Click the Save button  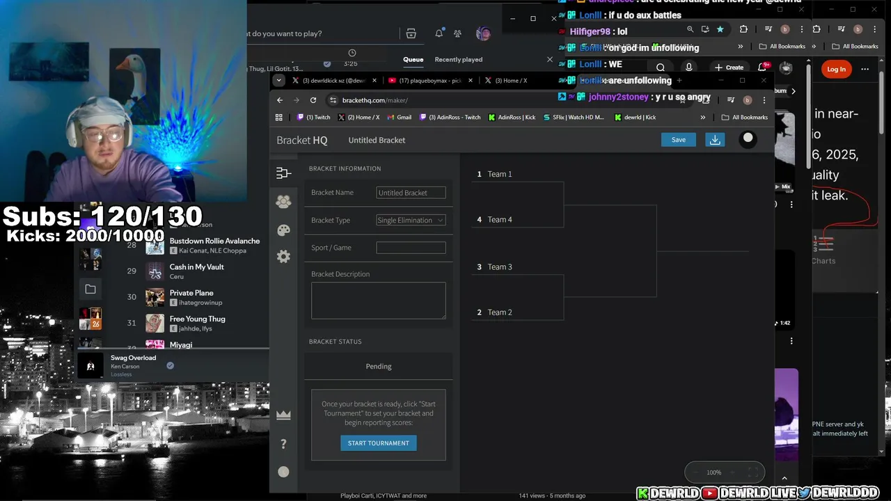pyautogui.click(x=679, y=140)
